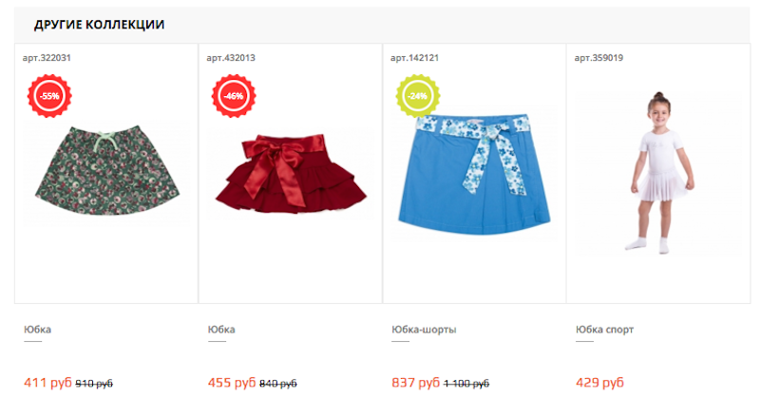Click the red -46% discount badge
760x397 pixels.
point(234,96)
